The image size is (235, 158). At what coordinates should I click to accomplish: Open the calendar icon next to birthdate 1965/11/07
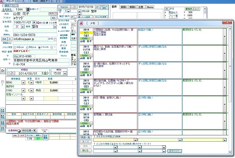point(34,23)
